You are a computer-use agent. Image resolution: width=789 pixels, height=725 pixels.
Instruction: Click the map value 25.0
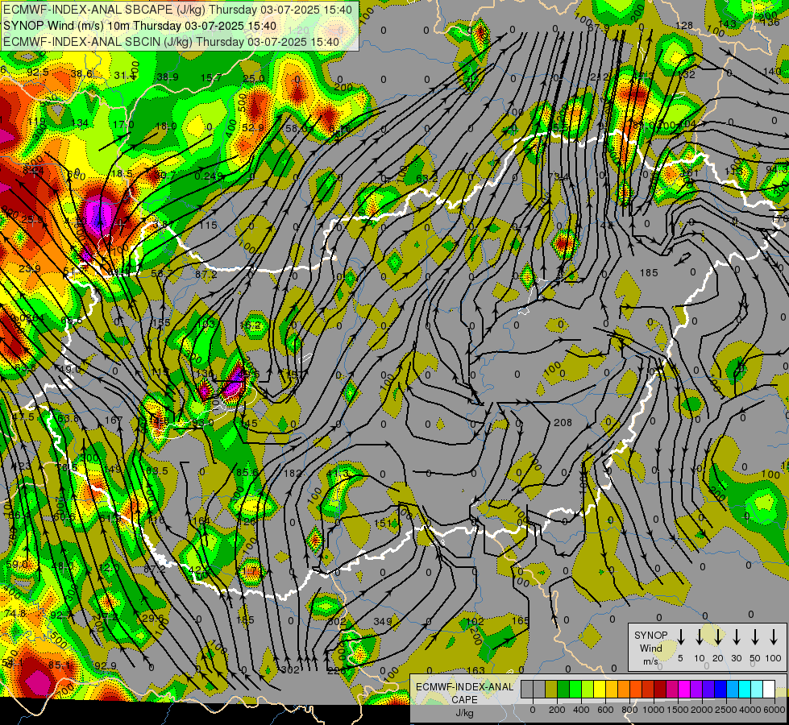coord(254,78)
